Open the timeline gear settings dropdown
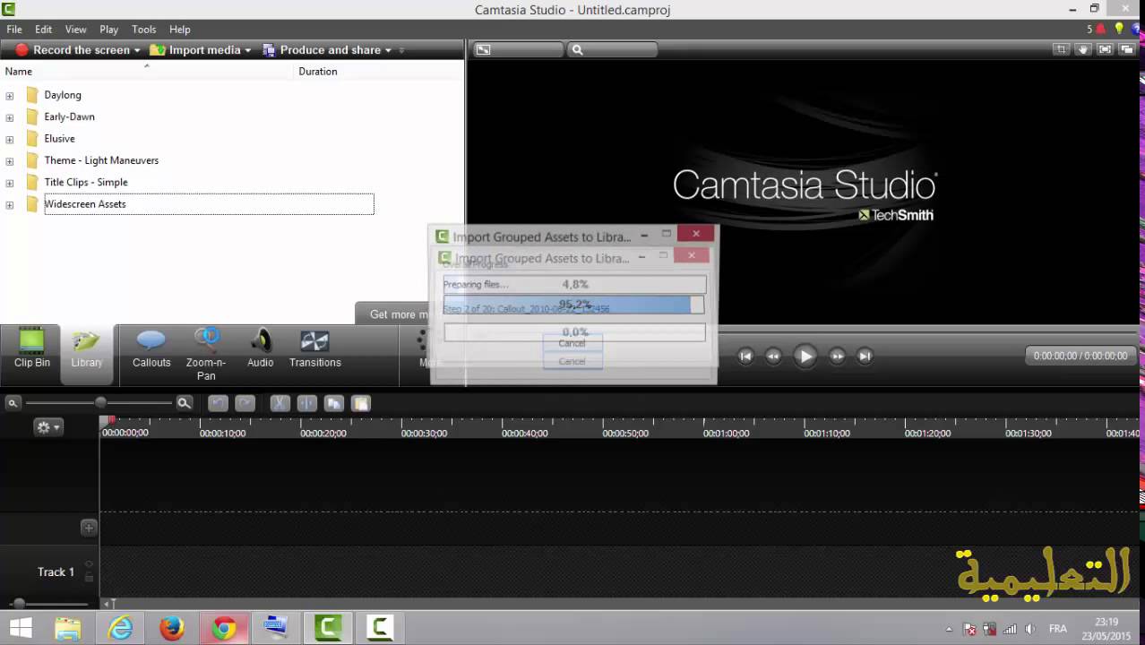 (47, 427)
